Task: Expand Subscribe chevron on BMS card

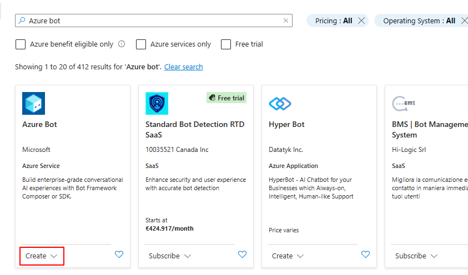Action: coord(434,256)
